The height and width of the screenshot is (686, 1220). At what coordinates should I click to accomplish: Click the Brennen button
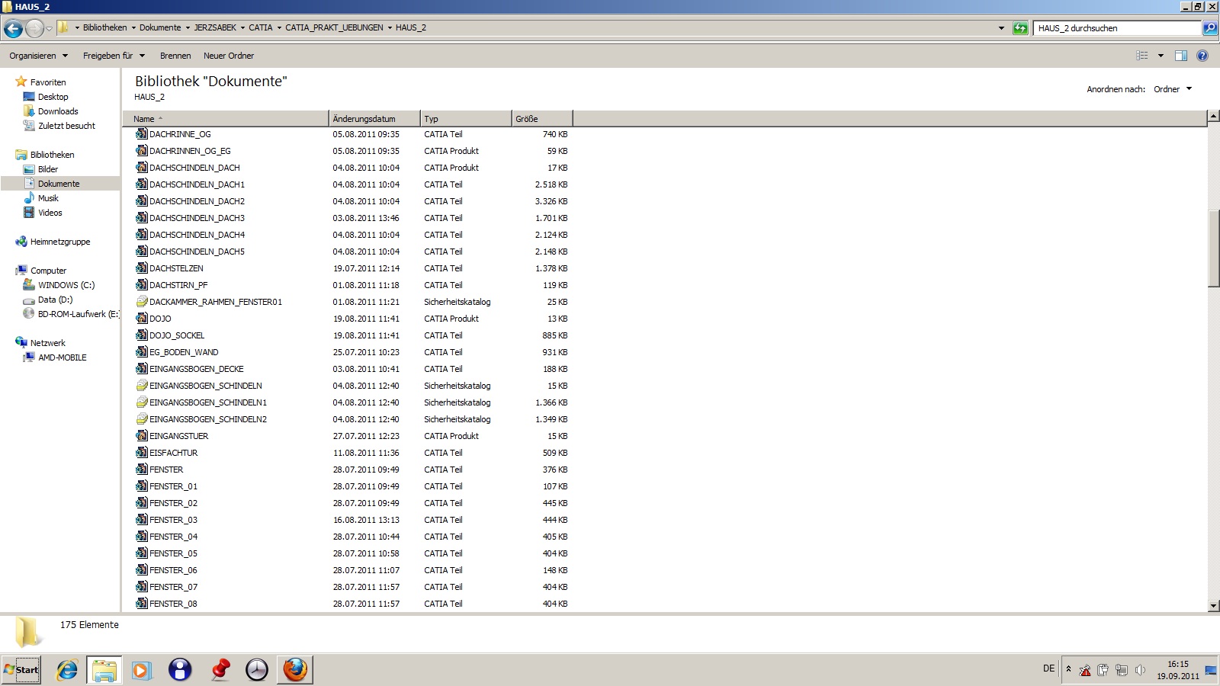point(175,56)
